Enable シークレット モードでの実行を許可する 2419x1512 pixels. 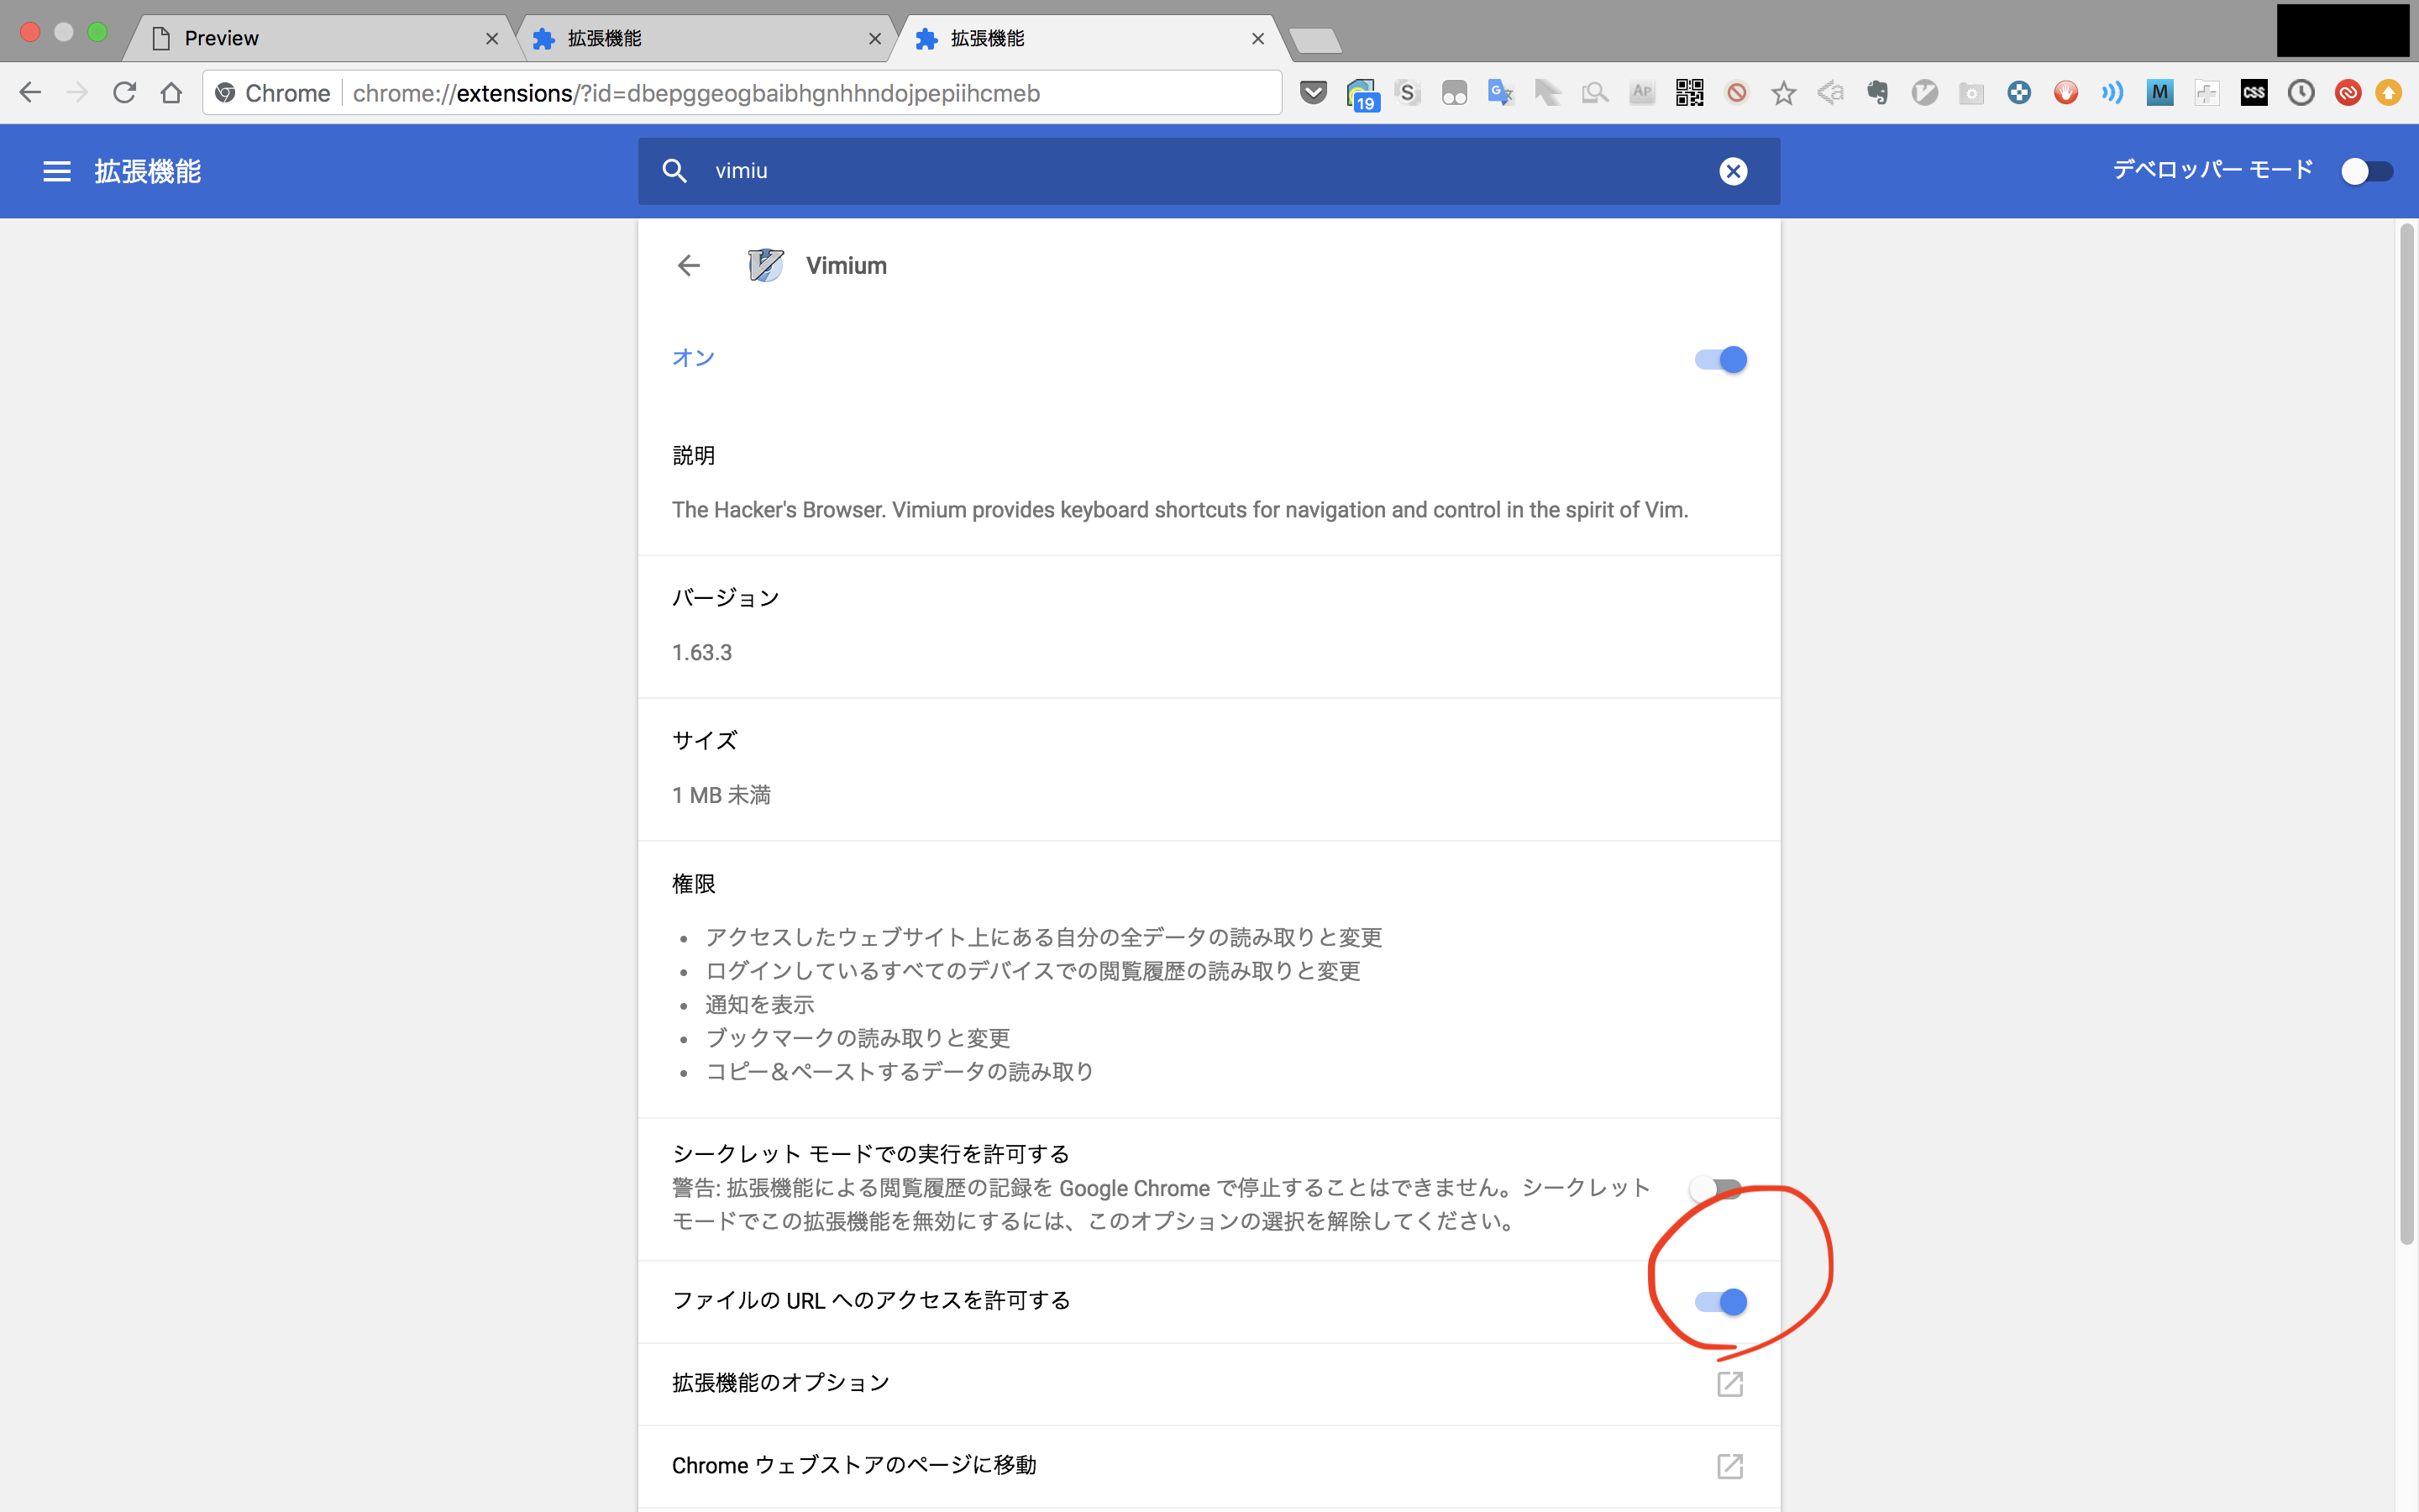tap(1716, 1188)
